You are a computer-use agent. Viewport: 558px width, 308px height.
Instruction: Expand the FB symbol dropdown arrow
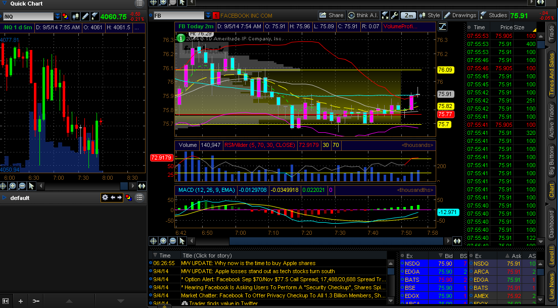click(208, 16)
